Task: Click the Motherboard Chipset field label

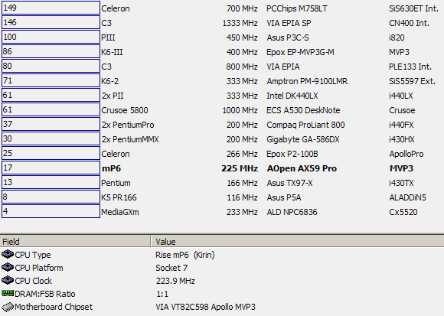Action: point(54,307)
